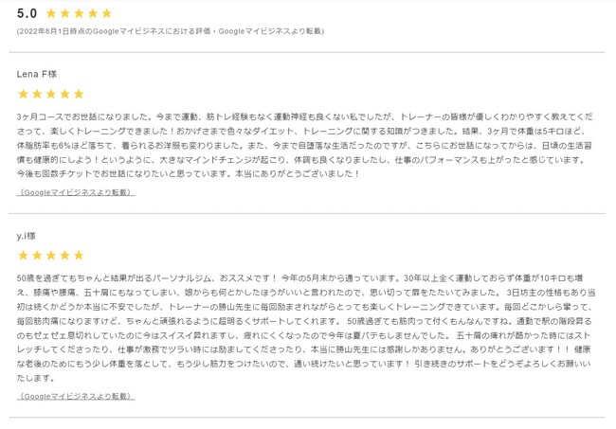
Task: Click the 5.0 rating score
Action: 27,13
